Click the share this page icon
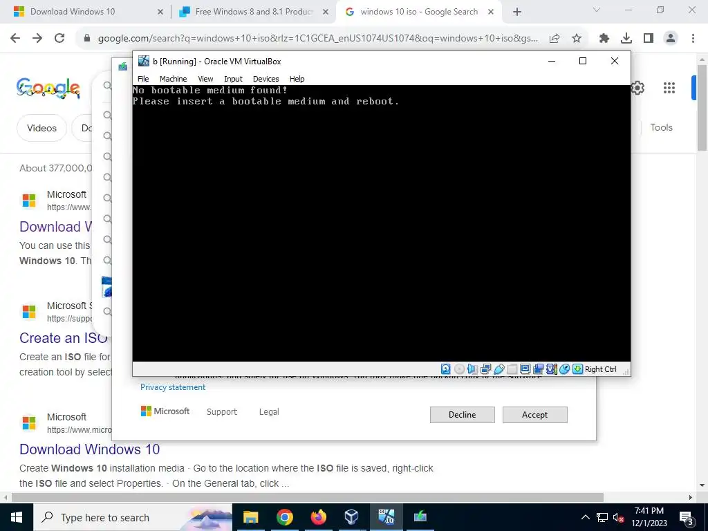Screen dimensions: 708x531 pos(555,39)
